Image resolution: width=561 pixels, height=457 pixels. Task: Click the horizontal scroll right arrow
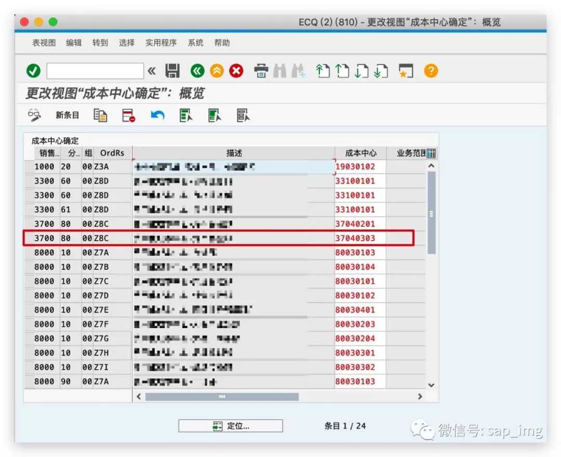[x=420, y=397]
